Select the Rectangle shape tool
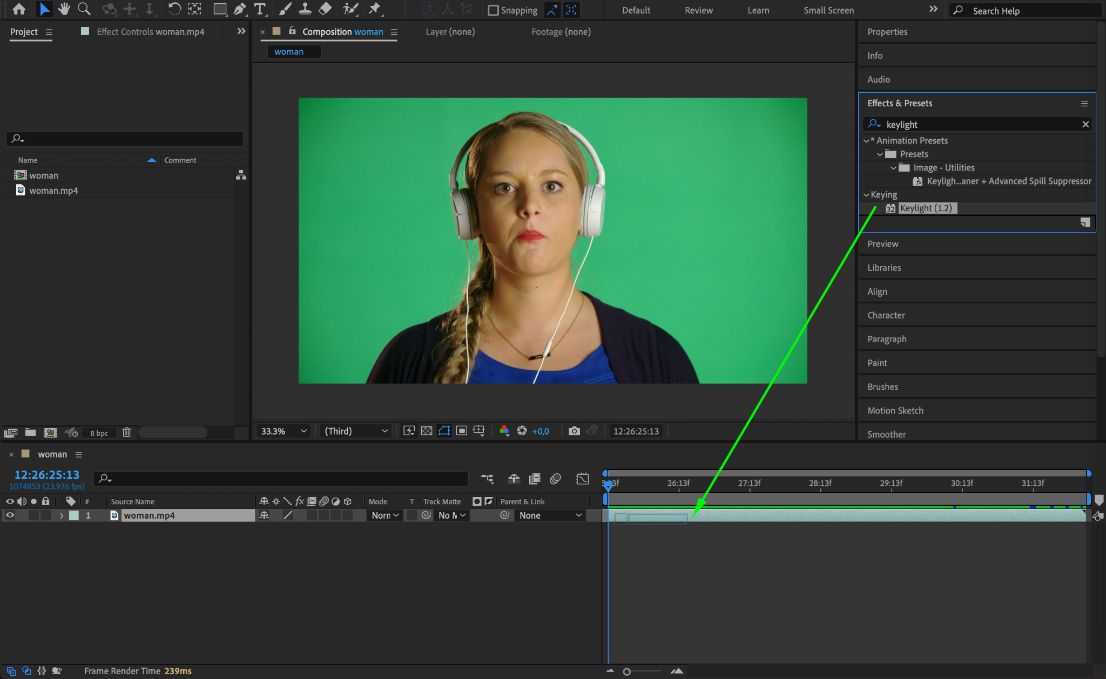The height and width of the screenshot is (679, 1106). click(219, 9)
